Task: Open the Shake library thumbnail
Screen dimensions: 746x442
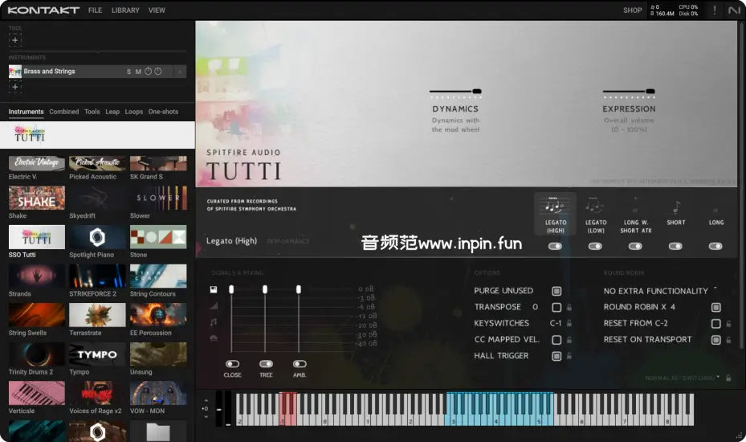Action: point(37,198)
